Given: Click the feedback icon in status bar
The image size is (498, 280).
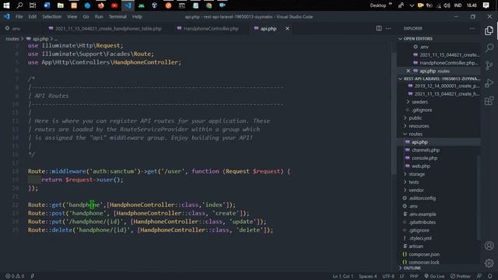Looking at the screenshot, I should point(479,276).
